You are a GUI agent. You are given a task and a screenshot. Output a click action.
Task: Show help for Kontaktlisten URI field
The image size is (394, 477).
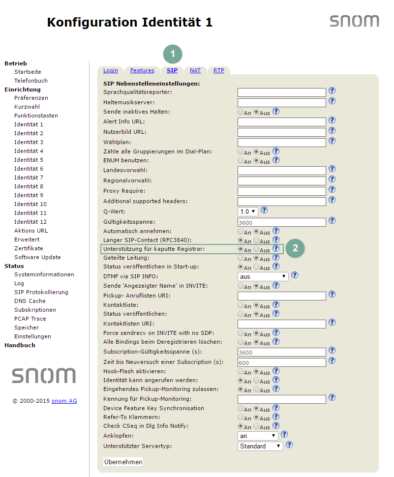pyautogui.click(x=332, y=323)
